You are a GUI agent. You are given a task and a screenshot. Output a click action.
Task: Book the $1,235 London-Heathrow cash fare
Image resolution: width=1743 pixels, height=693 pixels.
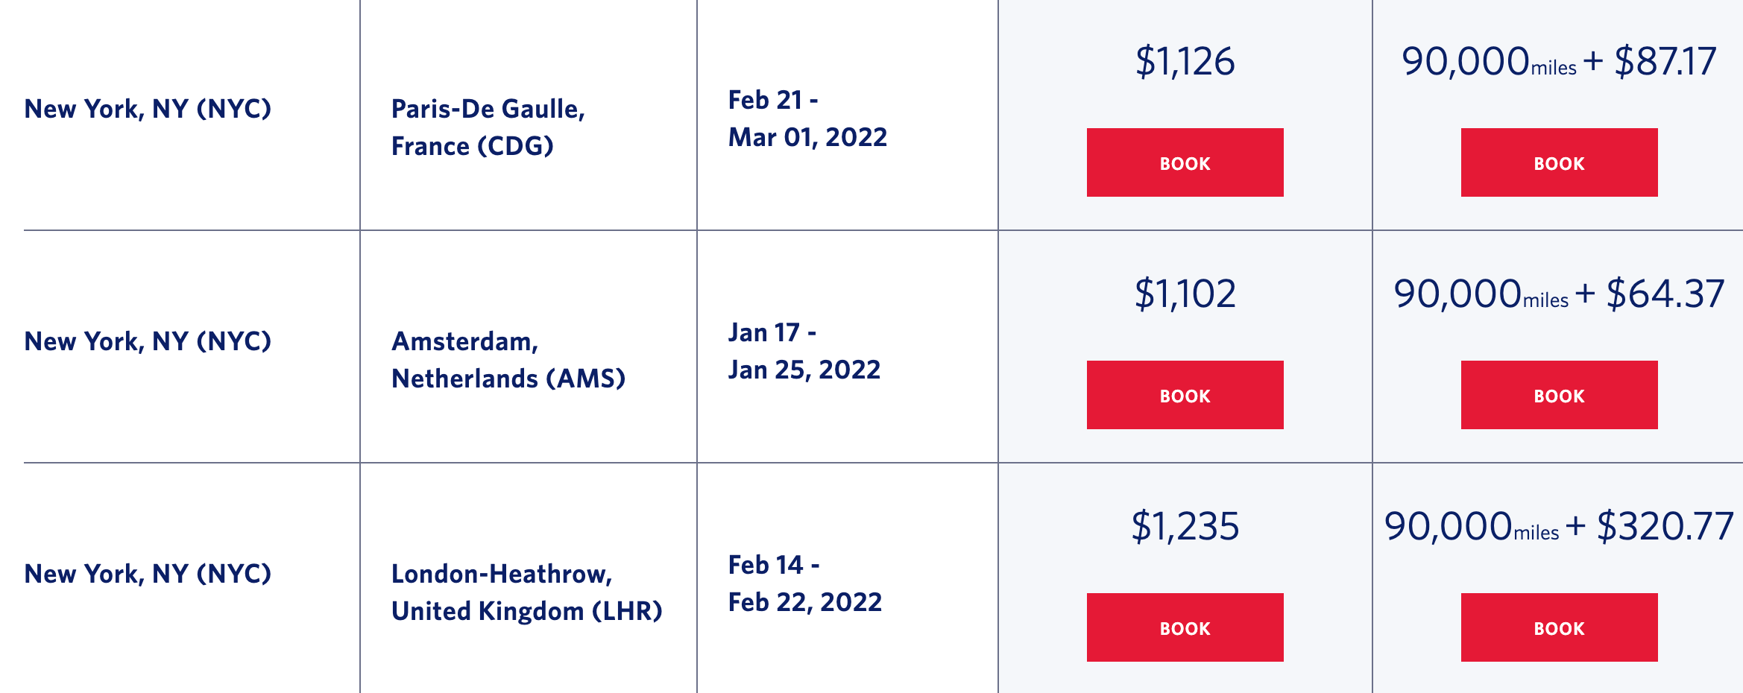(x=1185, y=627)
